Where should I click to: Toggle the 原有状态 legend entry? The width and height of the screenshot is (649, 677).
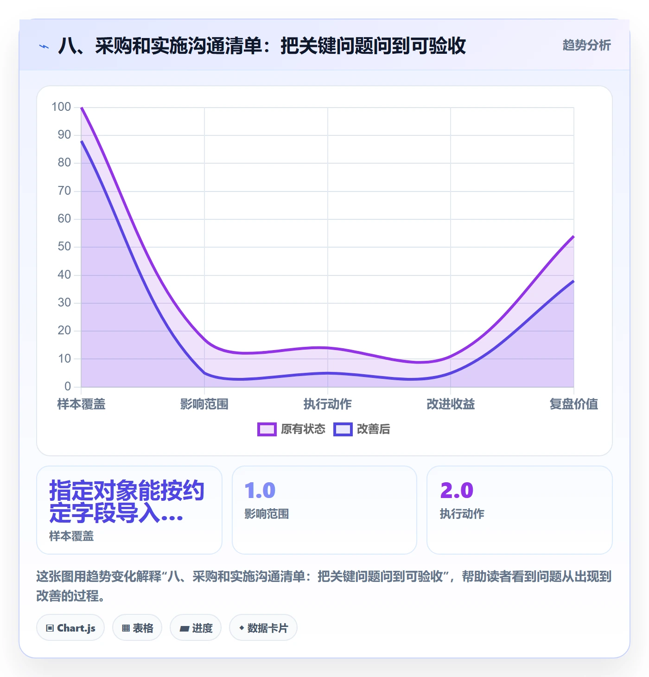click(x=292, y=429)
